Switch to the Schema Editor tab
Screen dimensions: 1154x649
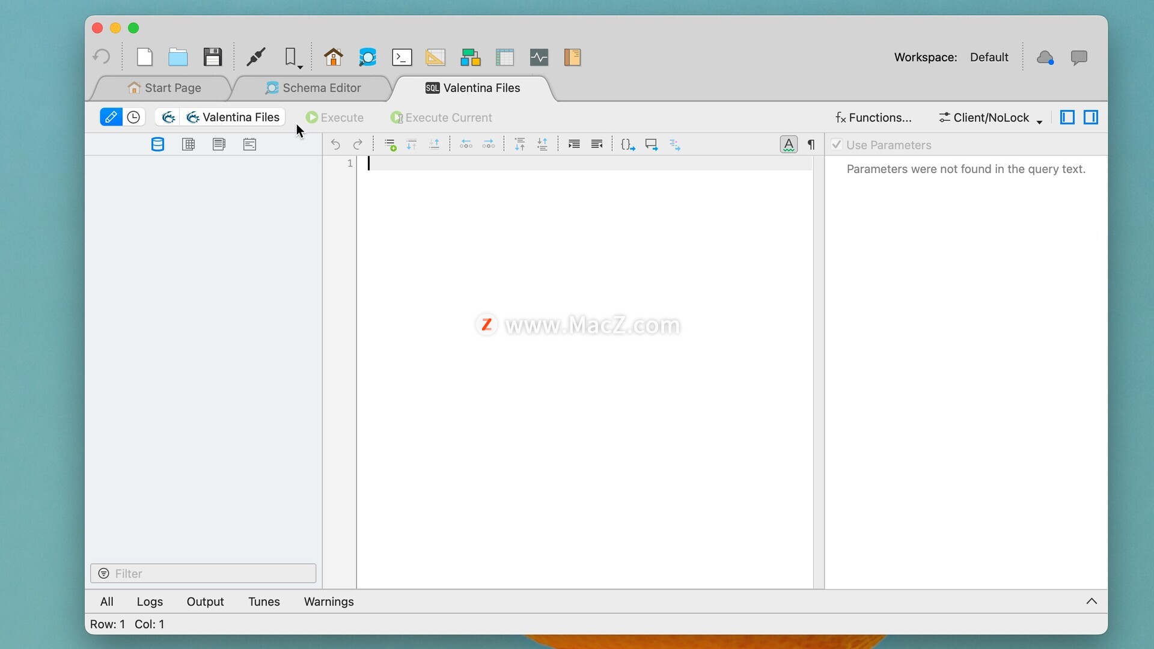(313, 88)
